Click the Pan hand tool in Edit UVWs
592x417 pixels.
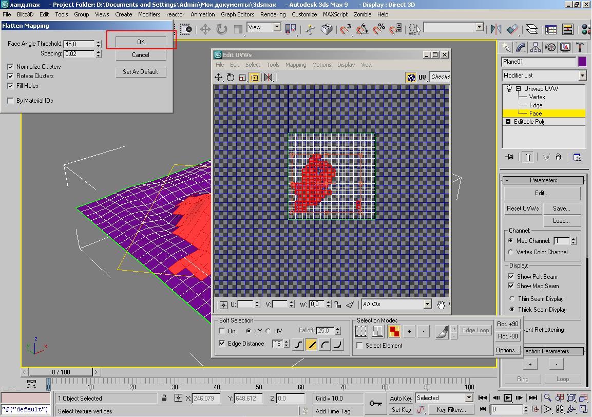click(441, 305)
